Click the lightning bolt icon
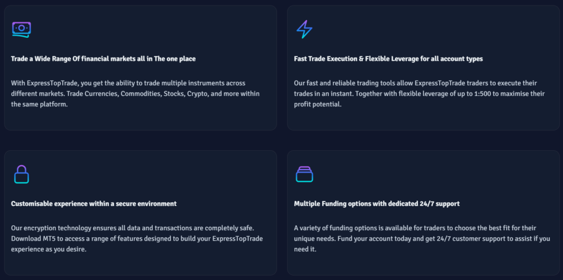The height and width of the screenshot is (280, 563). (x=304, y=29)
